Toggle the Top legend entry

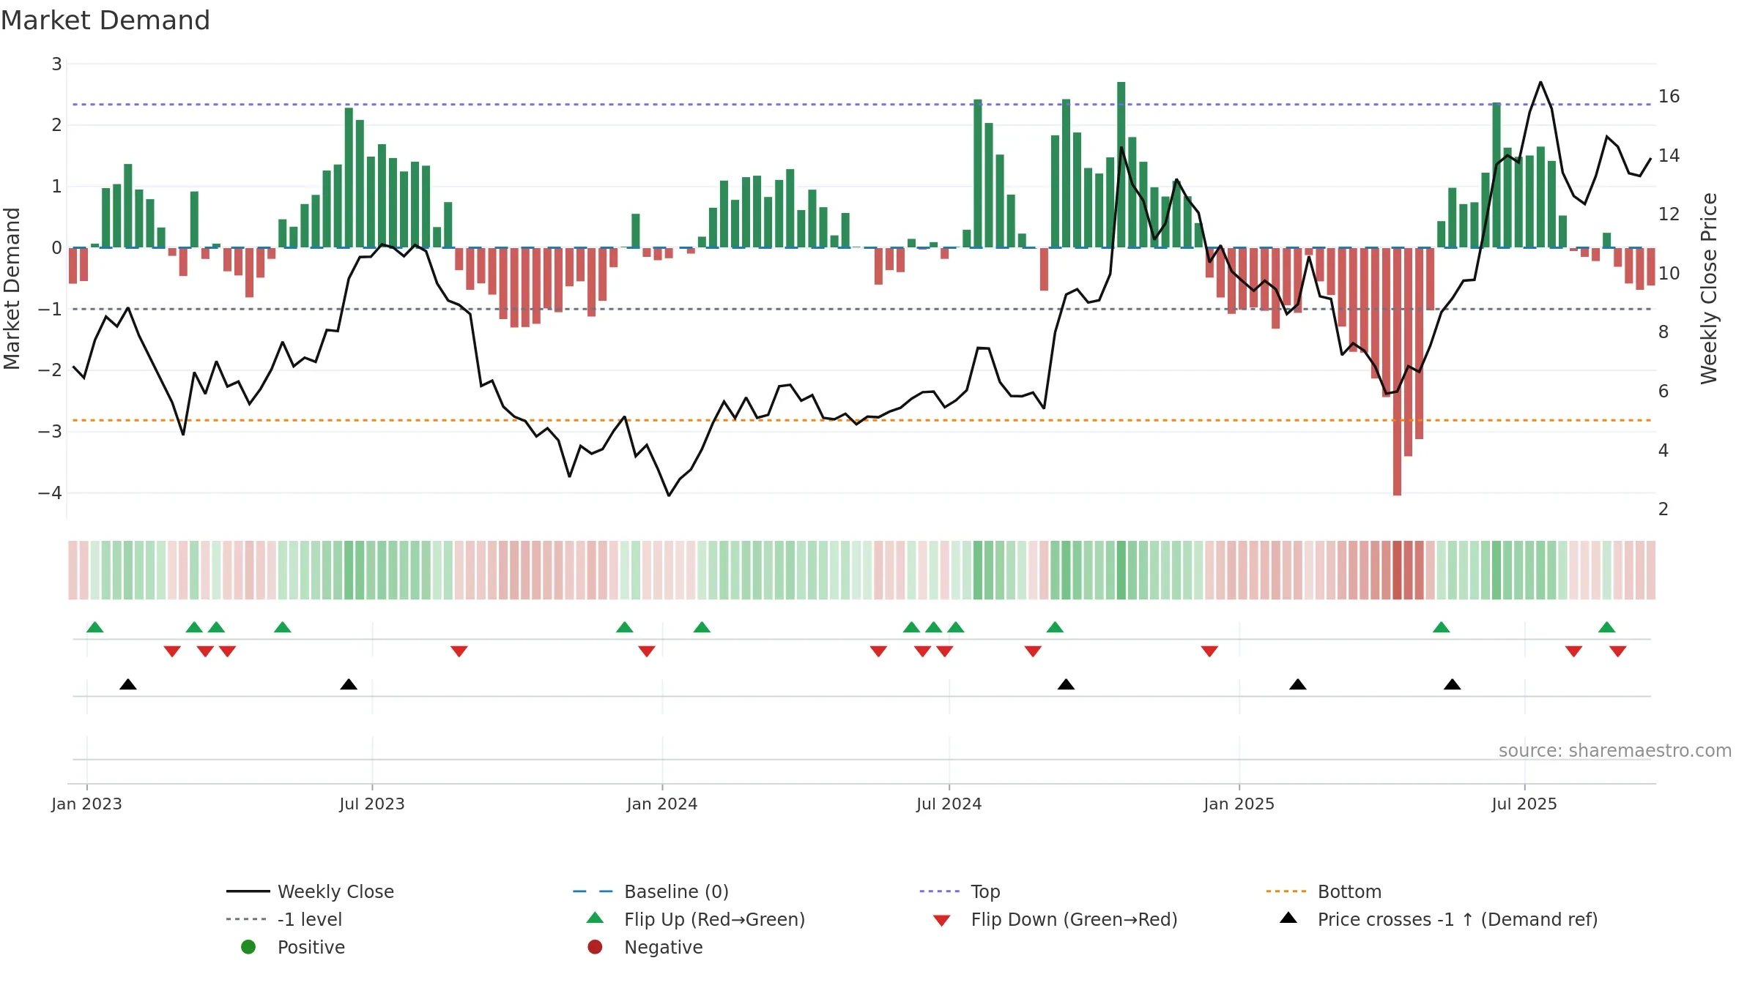985,891
